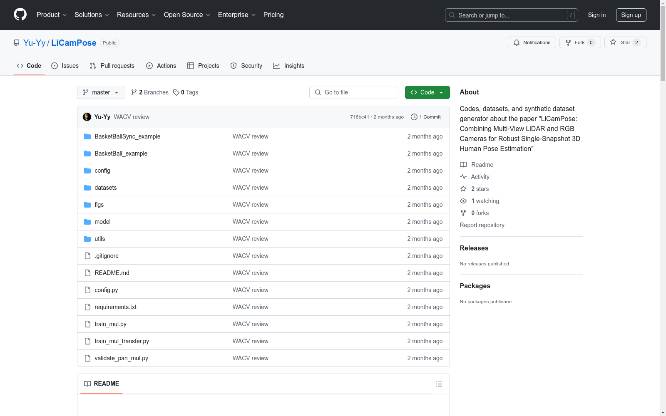Click the file icon beside requirements.txt
666x416 pixels.
point(87,307)
